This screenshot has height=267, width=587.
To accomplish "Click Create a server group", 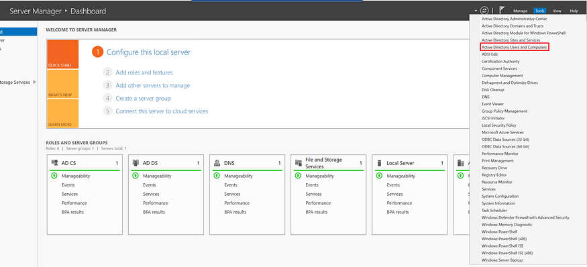I will (143, 99).
